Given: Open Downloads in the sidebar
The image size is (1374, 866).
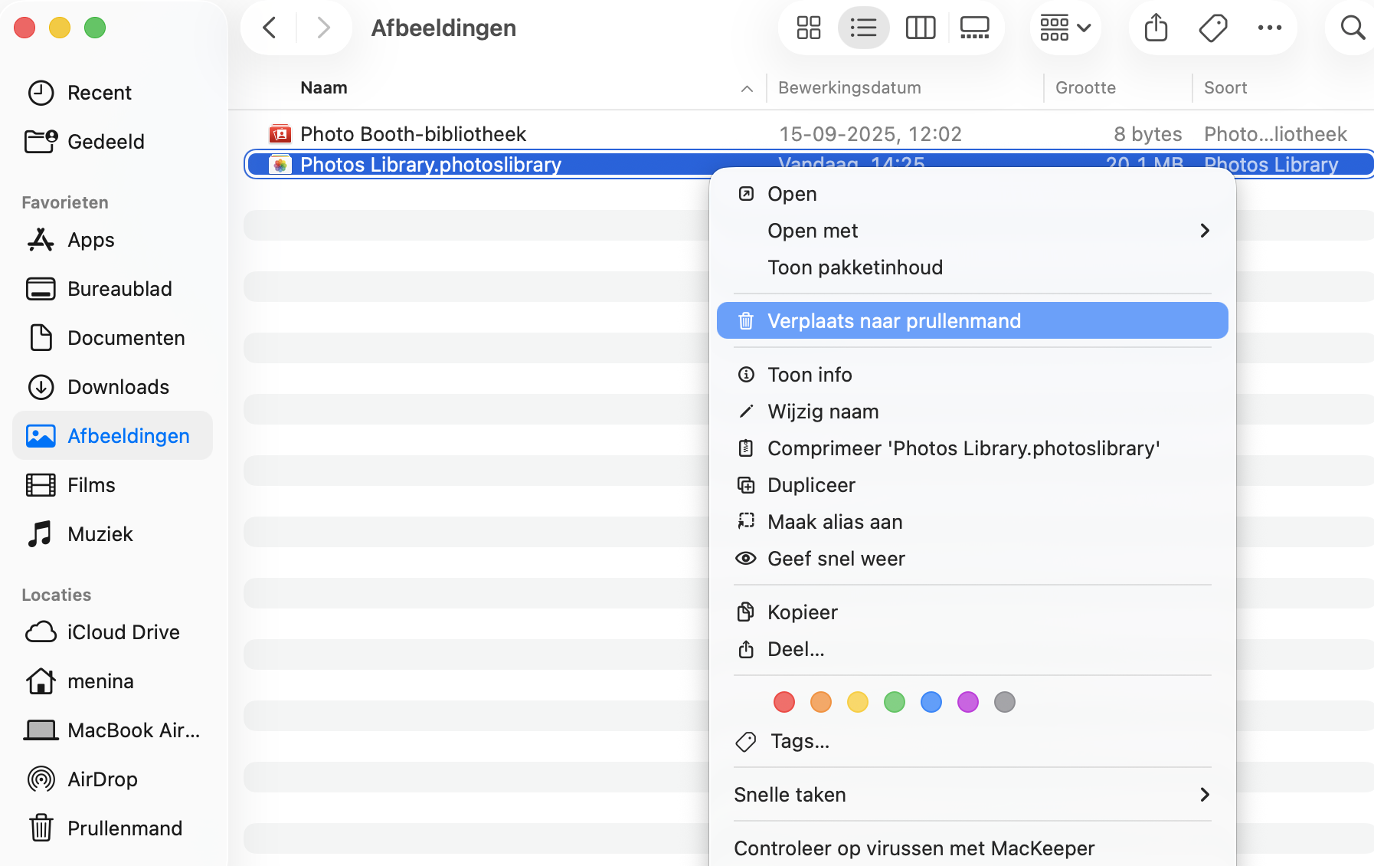Looking at the screenshot, I should pos(118,387).
